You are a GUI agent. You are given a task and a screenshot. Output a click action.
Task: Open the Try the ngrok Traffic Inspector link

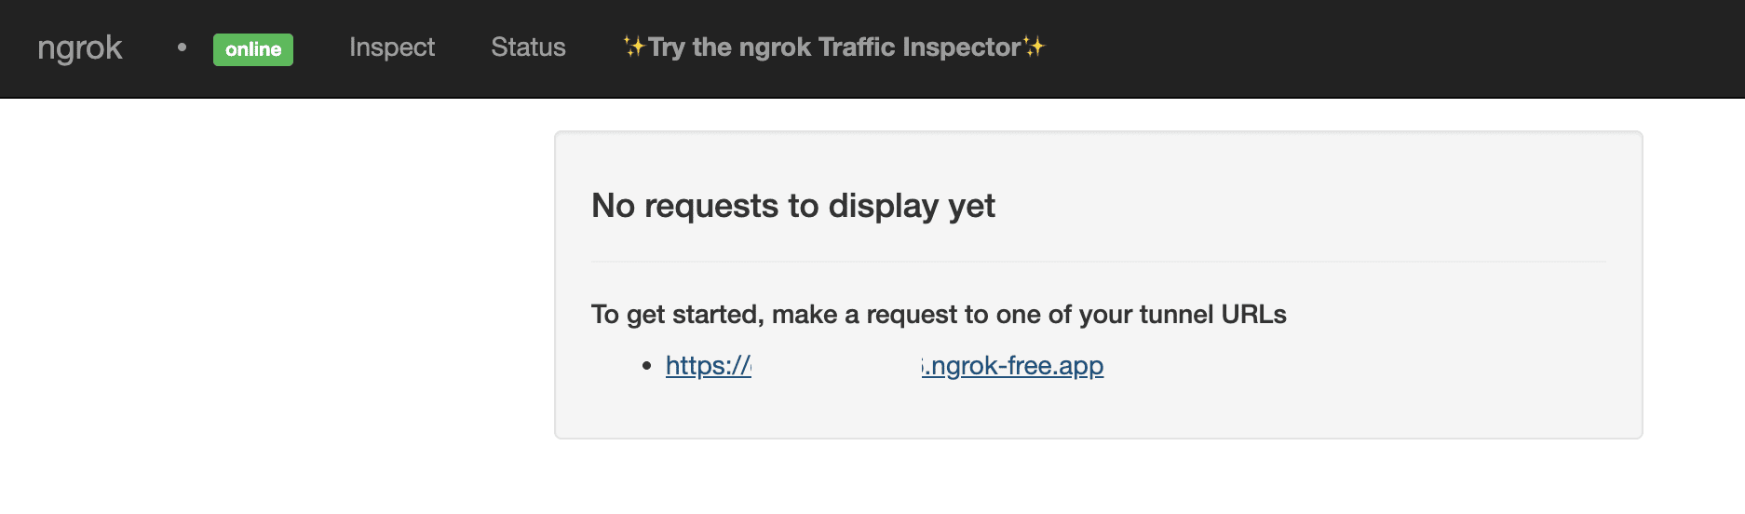tap(833, 47)
